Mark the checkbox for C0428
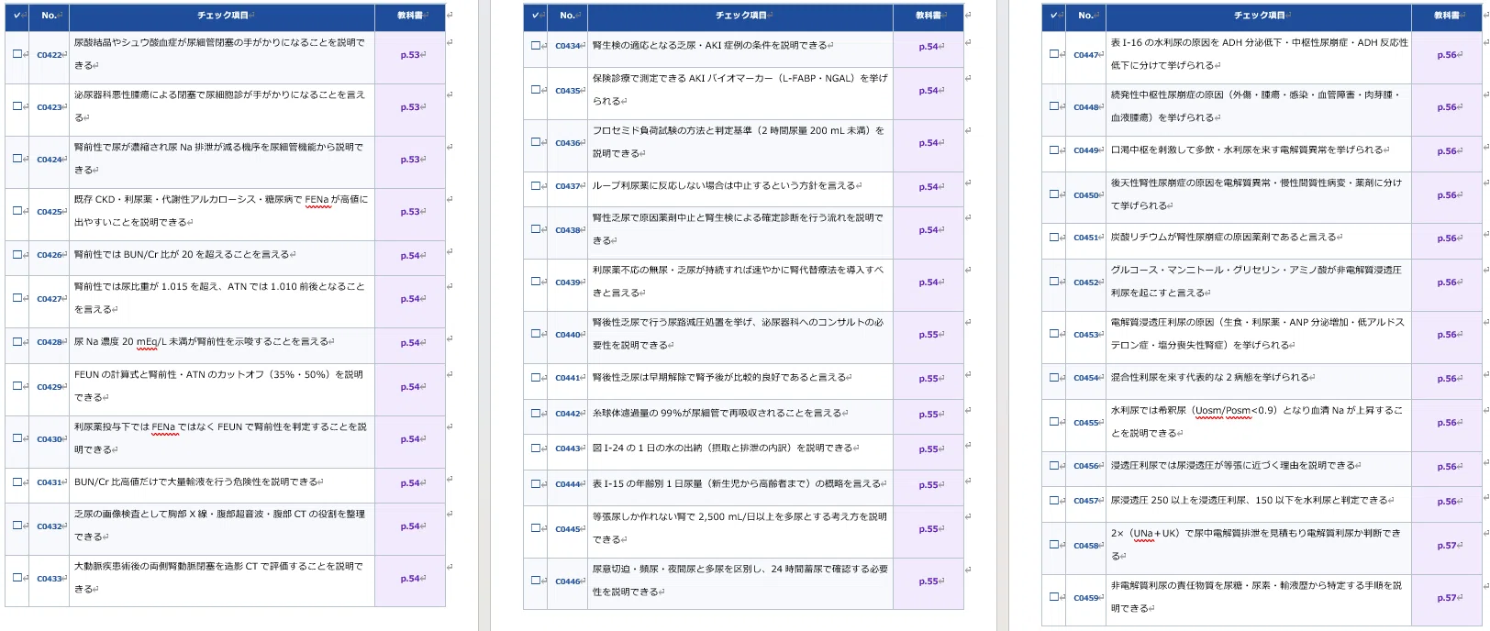The width and height of the screenshot is (1490, 631). pyautogui.click(x=17, y=342)
